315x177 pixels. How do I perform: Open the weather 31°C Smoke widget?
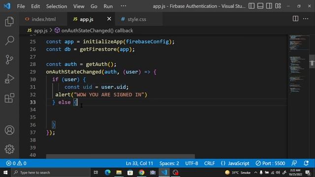(x=238, y=173)
